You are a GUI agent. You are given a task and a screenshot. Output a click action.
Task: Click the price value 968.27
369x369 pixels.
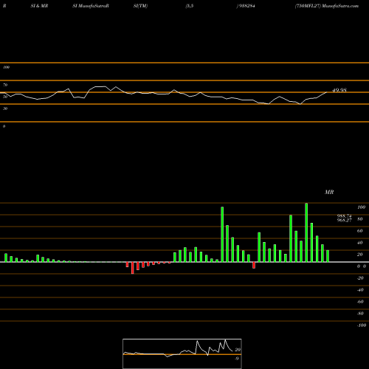(344, 220)
